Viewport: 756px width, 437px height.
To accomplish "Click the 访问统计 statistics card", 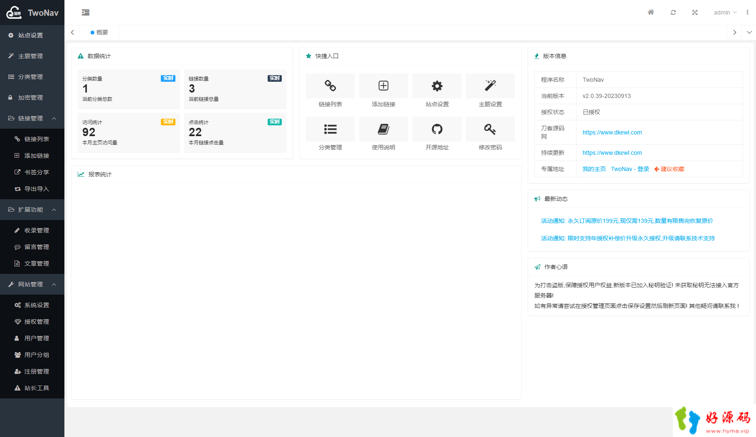I will [129, 133].
